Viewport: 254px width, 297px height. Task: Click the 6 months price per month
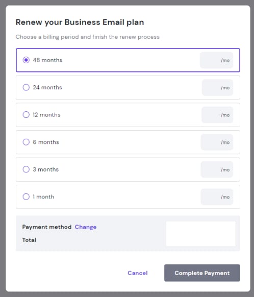point(217,142)
